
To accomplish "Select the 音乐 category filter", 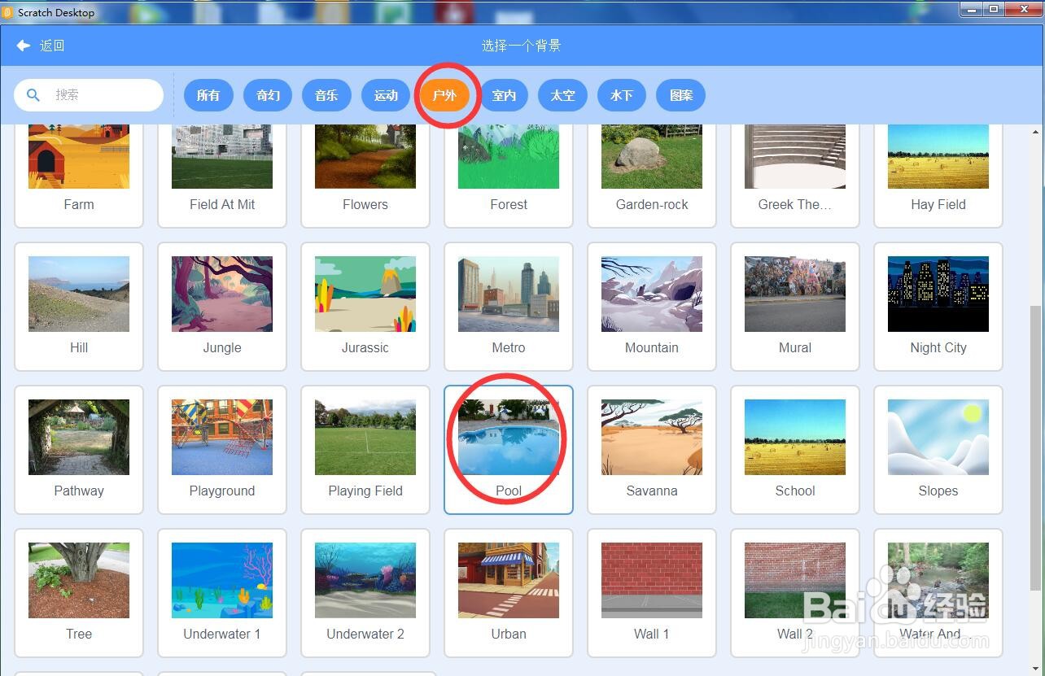I will [x=326, y=95].
